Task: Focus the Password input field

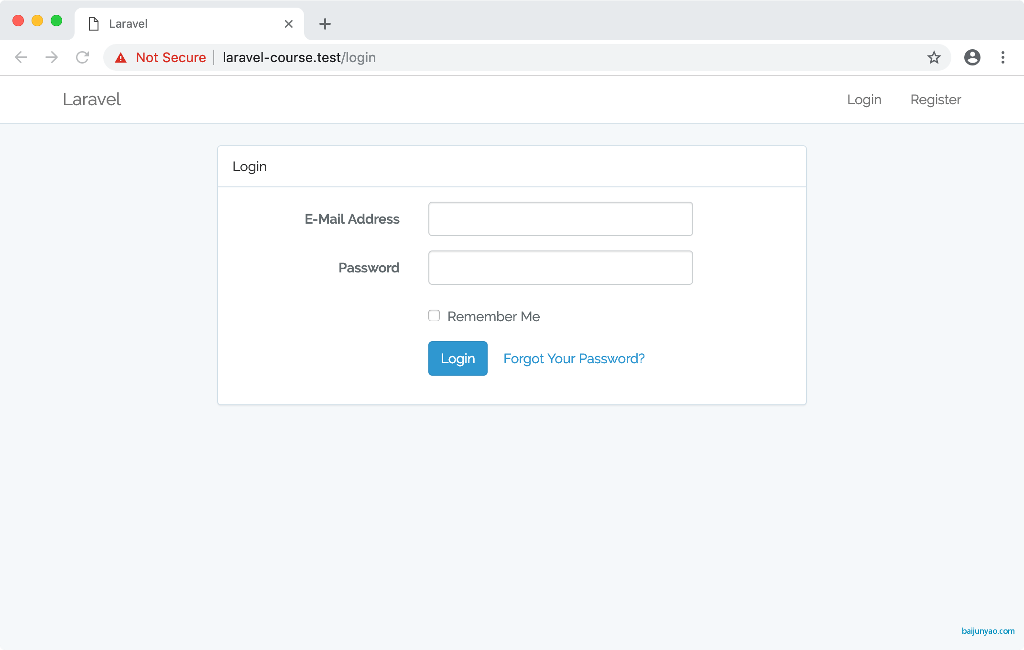Action: 560,268
